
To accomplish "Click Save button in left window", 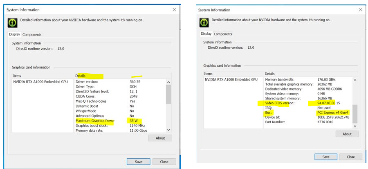I will [139, 162].
